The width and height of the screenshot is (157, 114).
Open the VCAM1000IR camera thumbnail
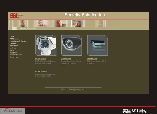(x=46, y=45)
